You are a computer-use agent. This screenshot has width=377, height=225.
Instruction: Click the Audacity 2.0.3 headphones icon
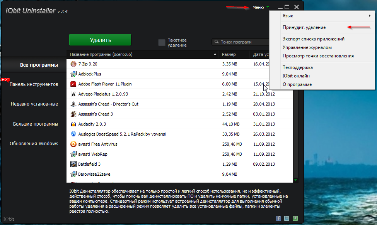[x=73, y=124]
